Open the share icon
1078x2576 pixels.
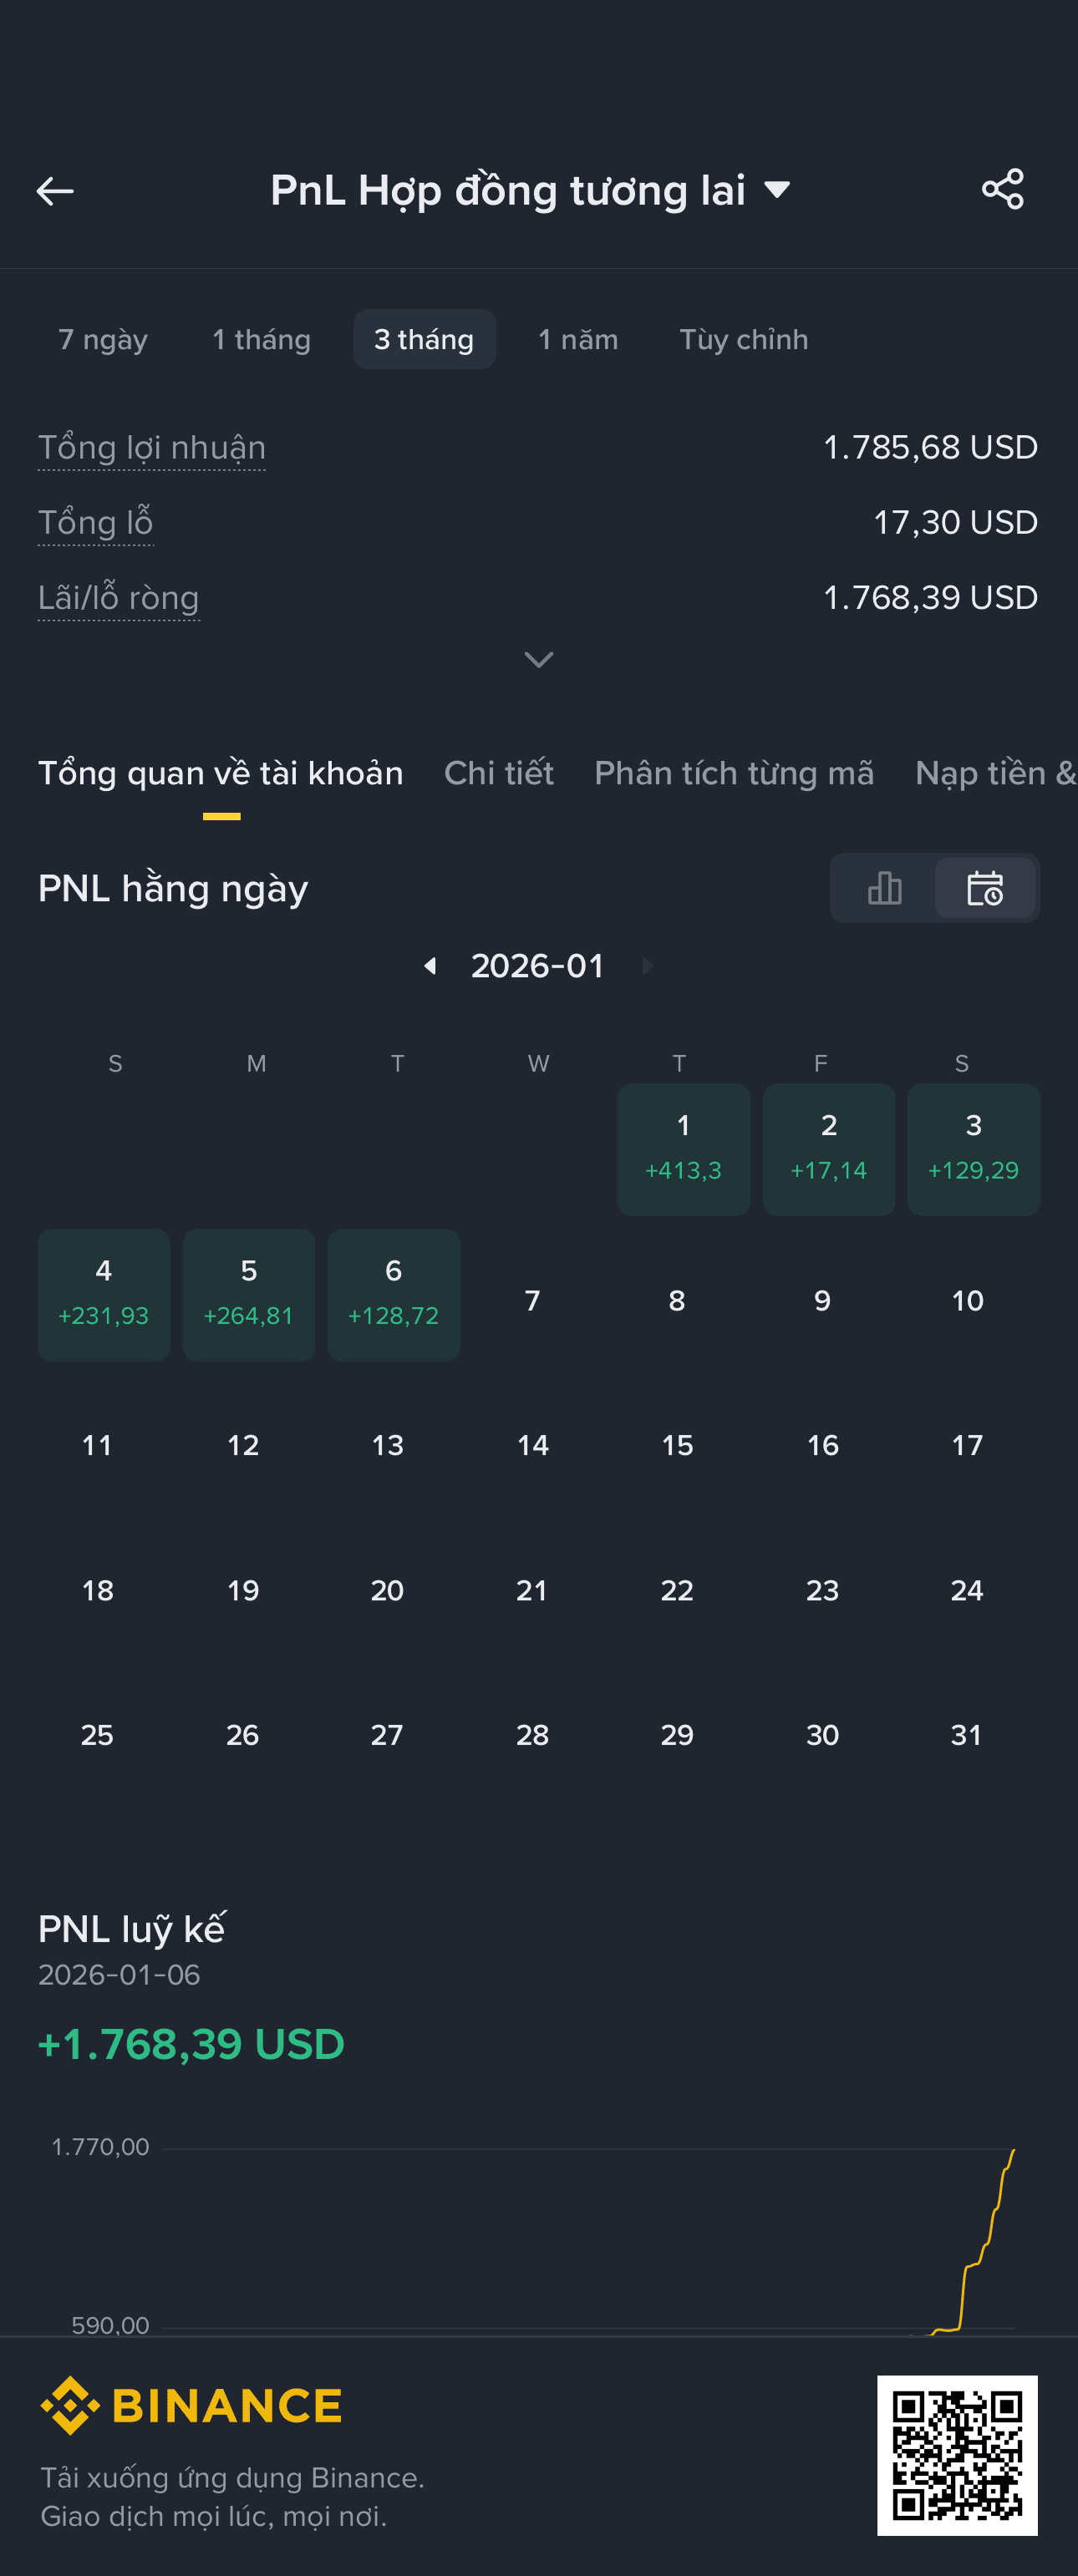pyautogui.click(x=1002, y=189)
